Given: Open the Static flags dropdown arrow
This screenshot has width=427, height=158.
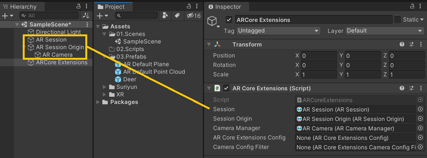Looking at the screenshot, I should [422, 20].
